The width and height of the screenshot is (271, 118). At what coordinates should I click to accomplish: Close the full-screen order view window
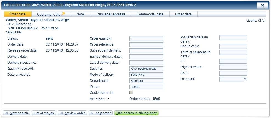click(x=262, y=5)
